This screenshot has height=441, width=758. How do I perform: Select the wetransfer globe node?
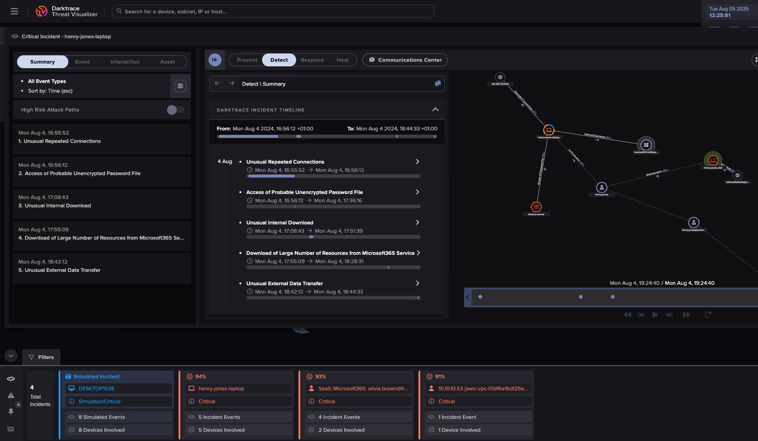738,176
